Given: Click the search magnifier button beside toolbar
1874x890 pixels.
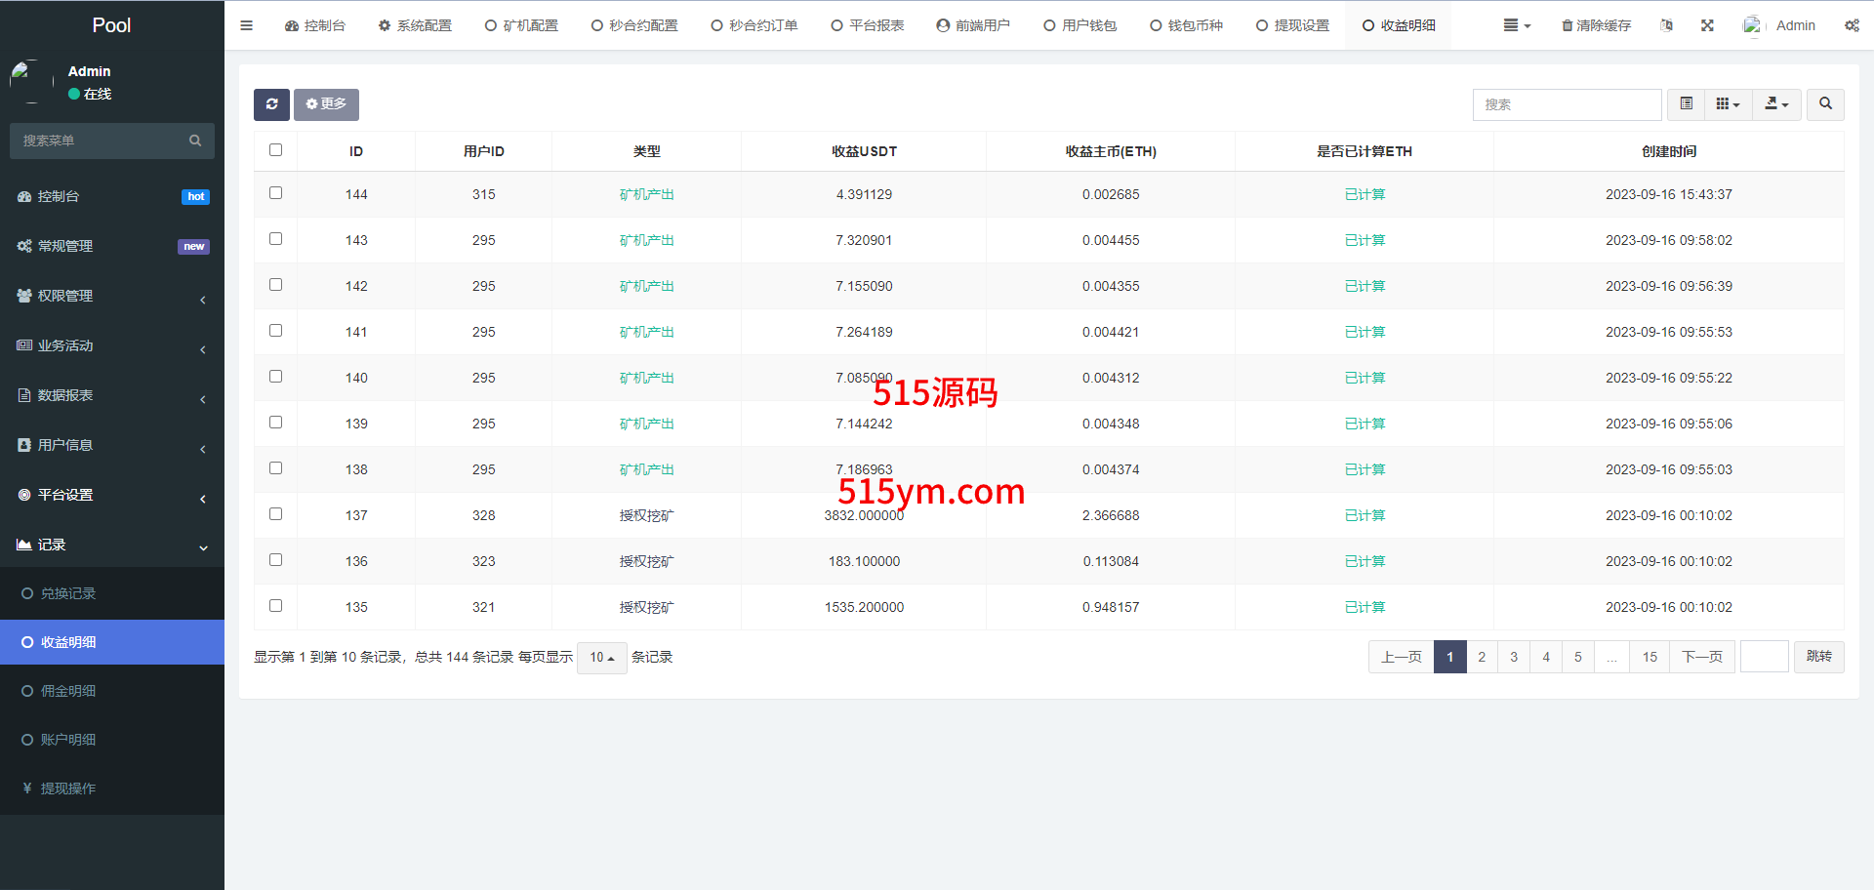Looking at the screenshot, I should (1825, 104).
